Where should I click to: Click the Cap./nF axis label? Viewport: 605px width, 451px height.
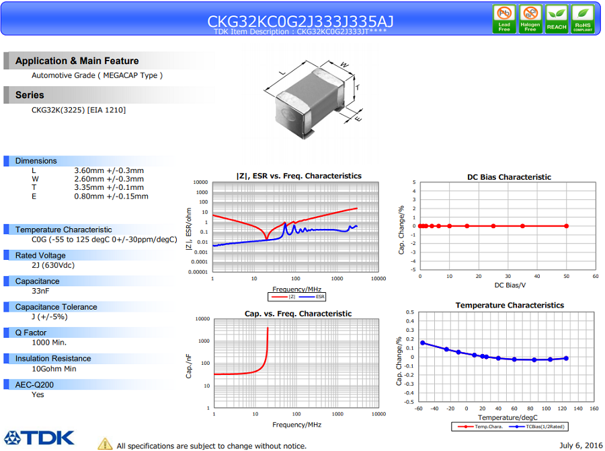tap(189, 366)
